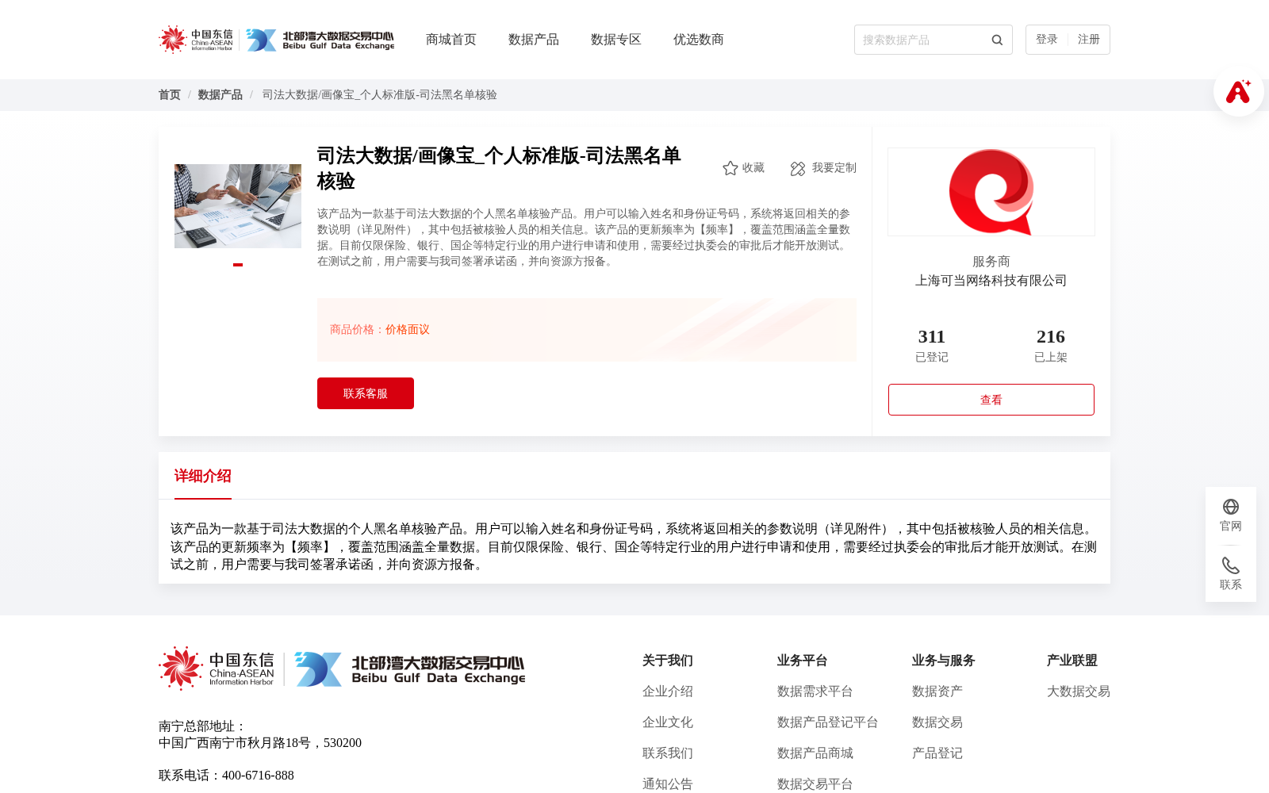Click the 查看 provider button
The image size is (1269, 793).
click(x=991, y=400)
